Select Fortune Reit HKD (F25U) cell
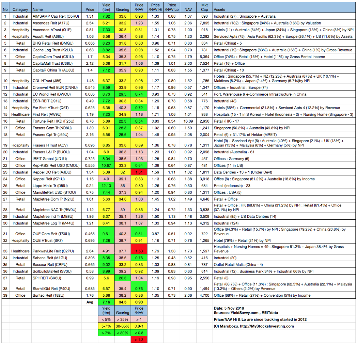358x347 pixels. pyautogui.click(x=57, y=121)
